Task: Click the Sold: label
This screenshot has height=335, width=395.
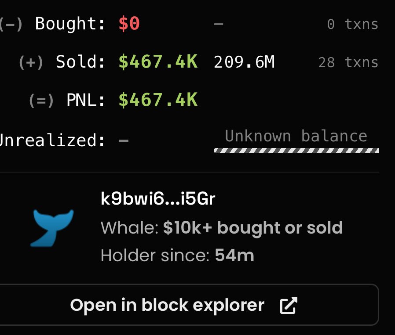Action: point(80,62)
